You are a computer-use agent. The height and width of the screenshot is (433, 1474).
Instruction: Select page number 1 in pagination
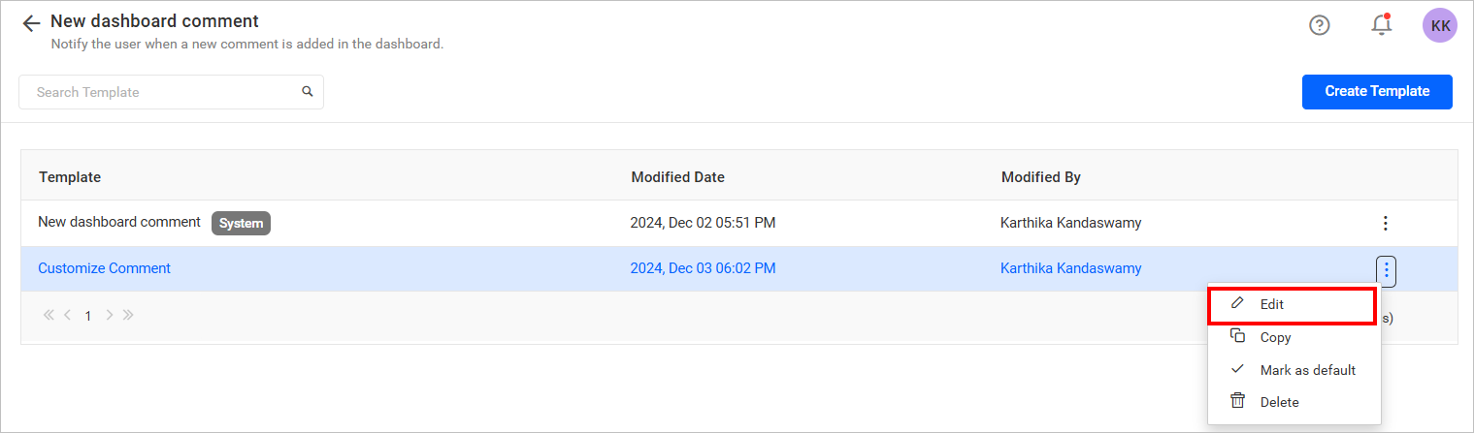click(x=88, y=316)
